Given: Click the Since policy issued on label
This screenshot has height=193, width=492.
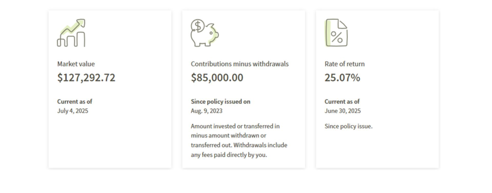Looking at the screenshot, I should [x=221, y=102].
